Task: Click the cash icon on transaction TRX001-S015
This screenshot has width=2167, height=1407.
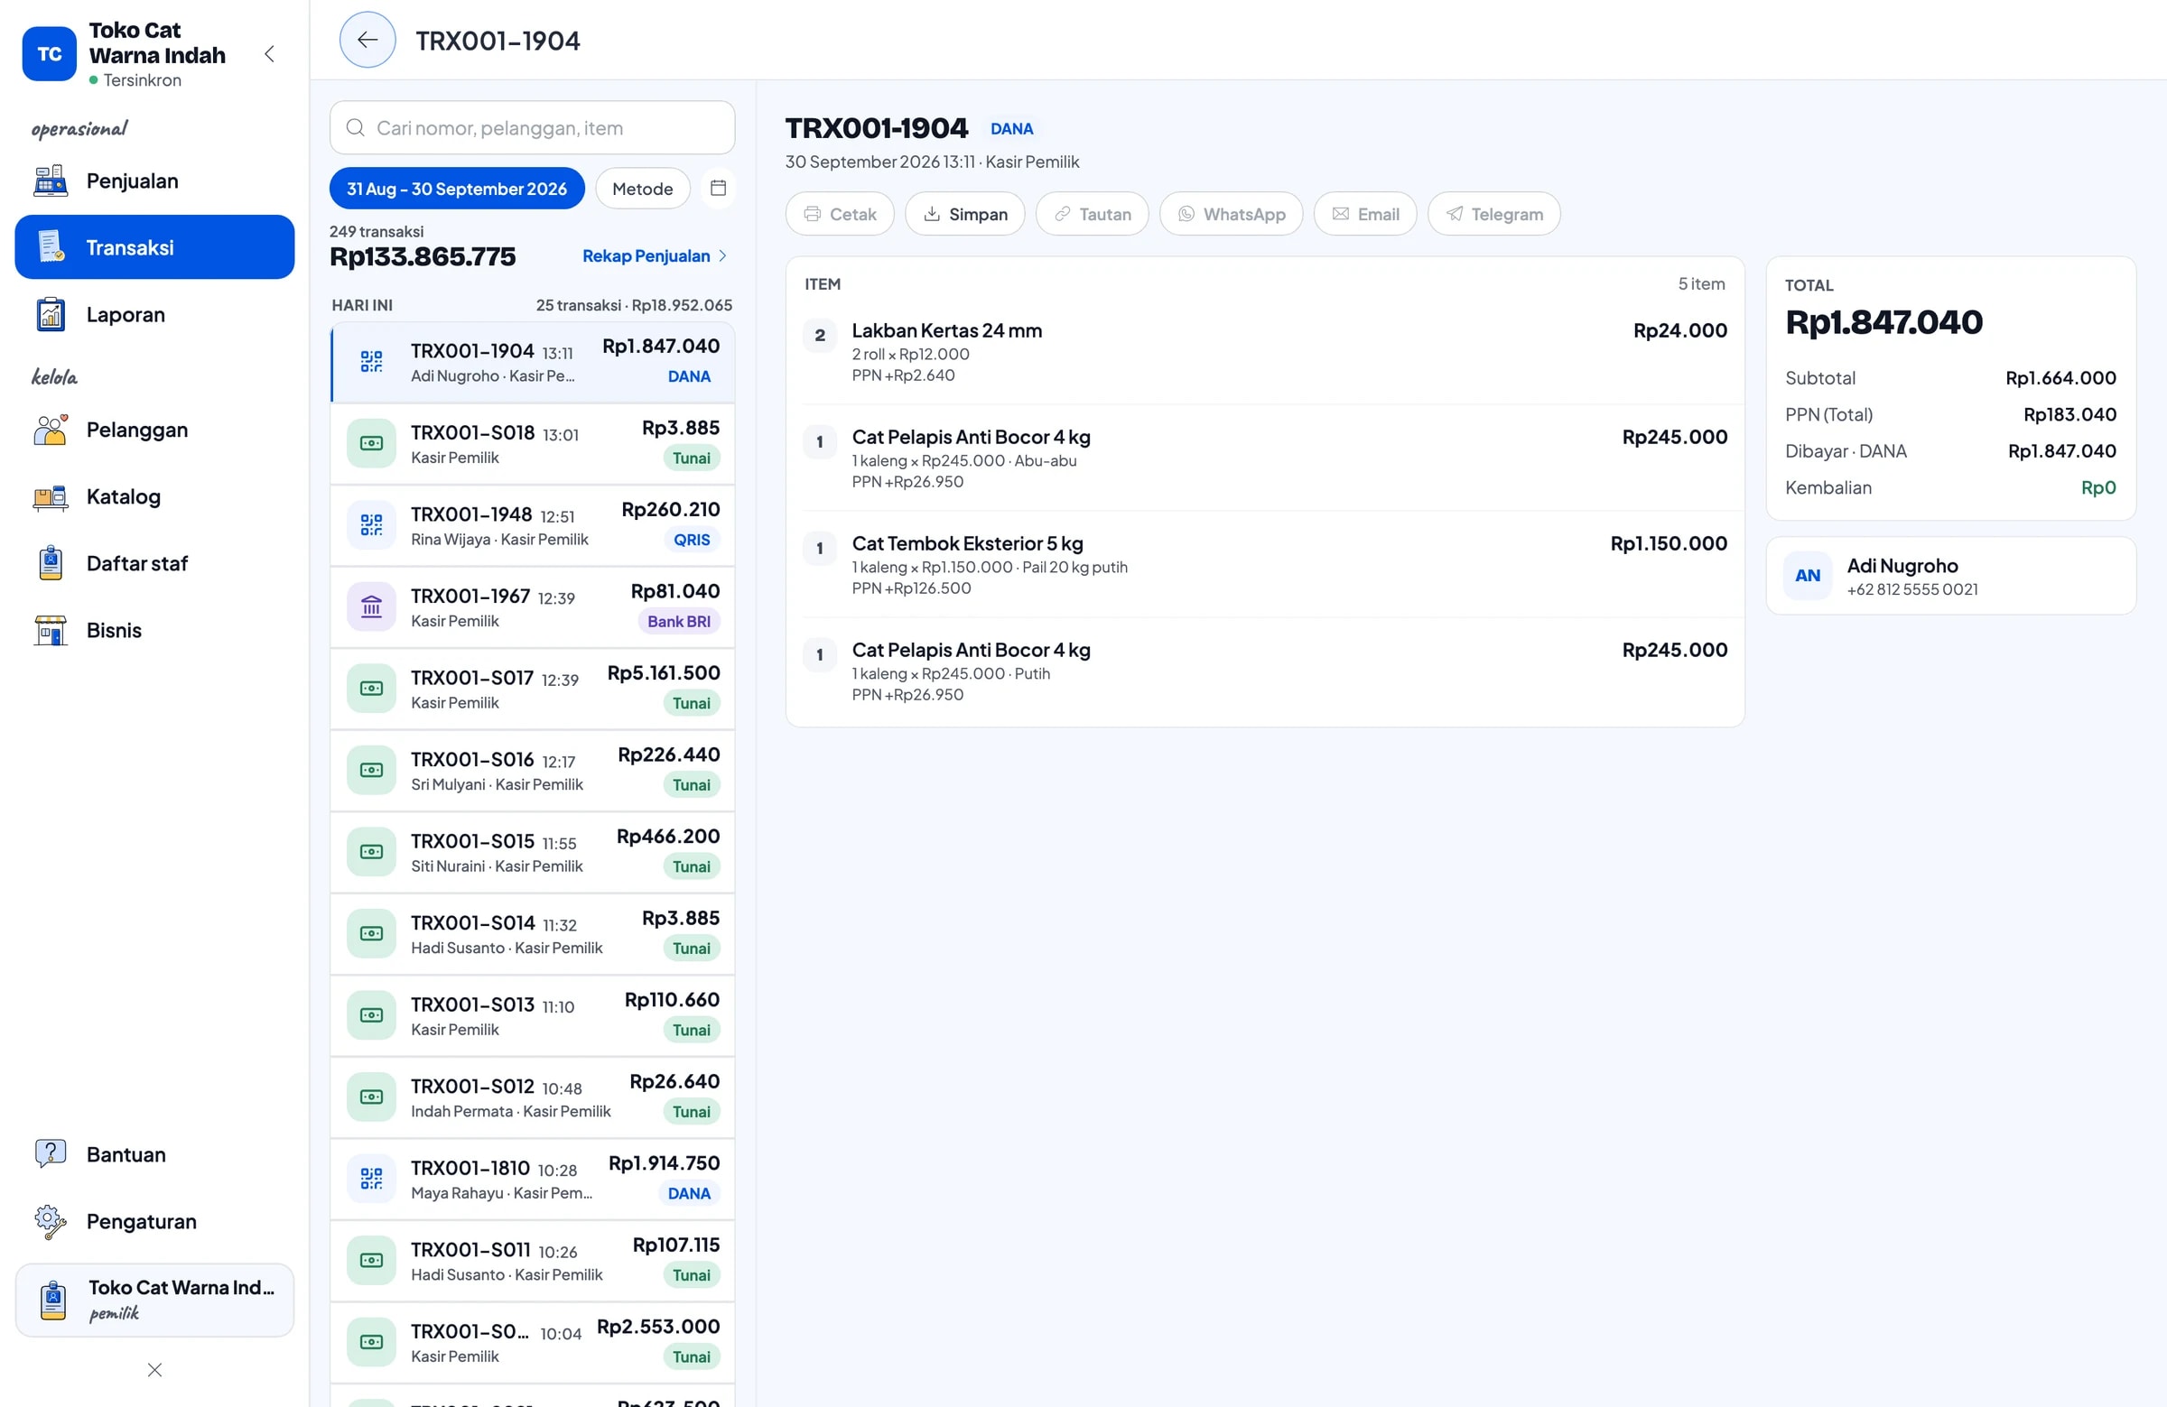Action: click(371, 852)
